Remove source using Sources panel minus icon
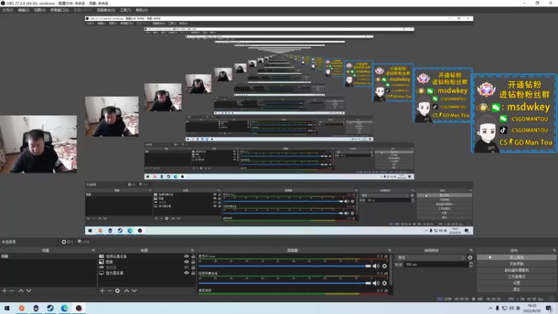Viewport: 558px width, 314px height. point(110,291)
